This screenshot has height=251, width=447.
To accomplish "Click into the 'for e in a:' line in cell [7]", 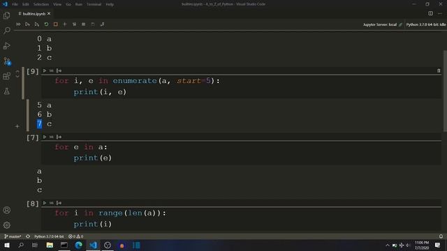I will click(81, 147).
